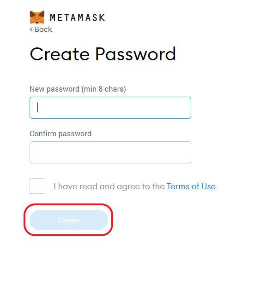Open the Terms of Use link

click(191, 186)
